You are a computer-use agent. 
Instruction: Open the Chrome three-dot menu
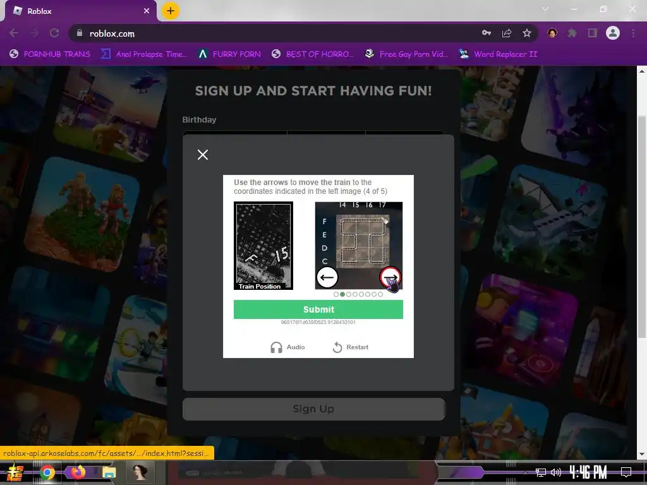633,33
